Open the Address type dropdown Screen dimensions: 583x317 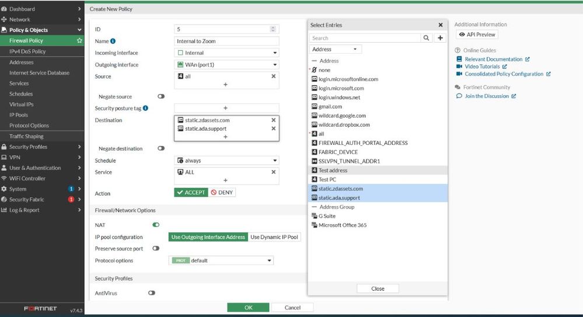336,49
